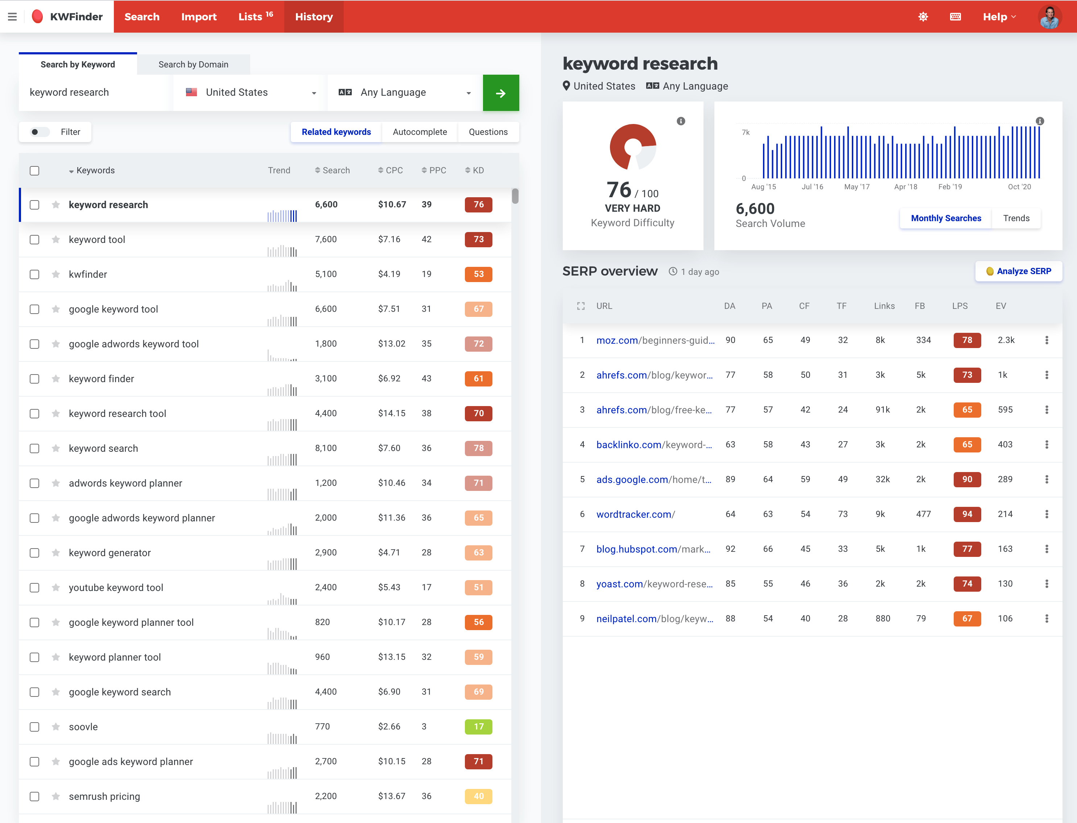Check the google adwords keyword tool checkbox
The height and width of the screenshot is (823, 1077).
click(x=34, y=344)
